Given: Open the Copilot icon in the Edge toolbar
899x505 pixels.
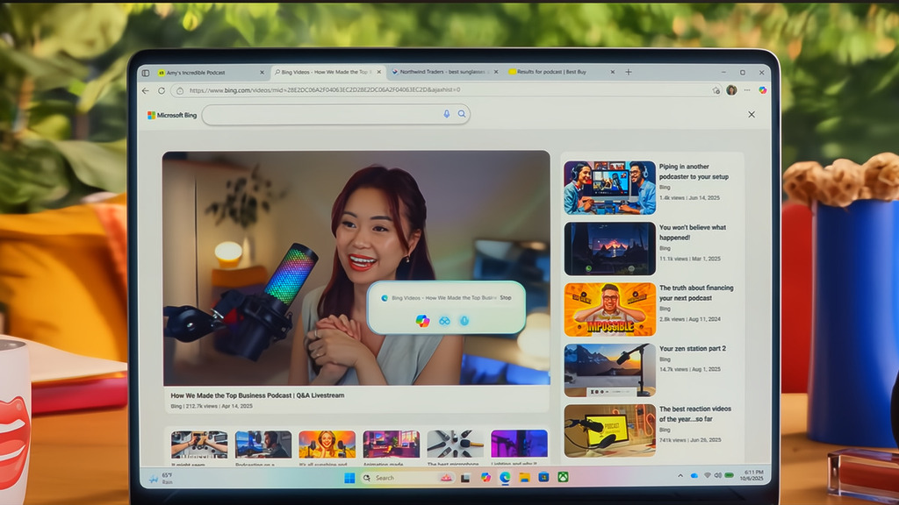Looking at the screenshot, I should 762,89.
